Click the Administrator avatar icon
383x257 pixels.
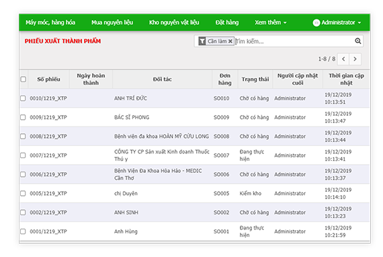pos(316,23)
